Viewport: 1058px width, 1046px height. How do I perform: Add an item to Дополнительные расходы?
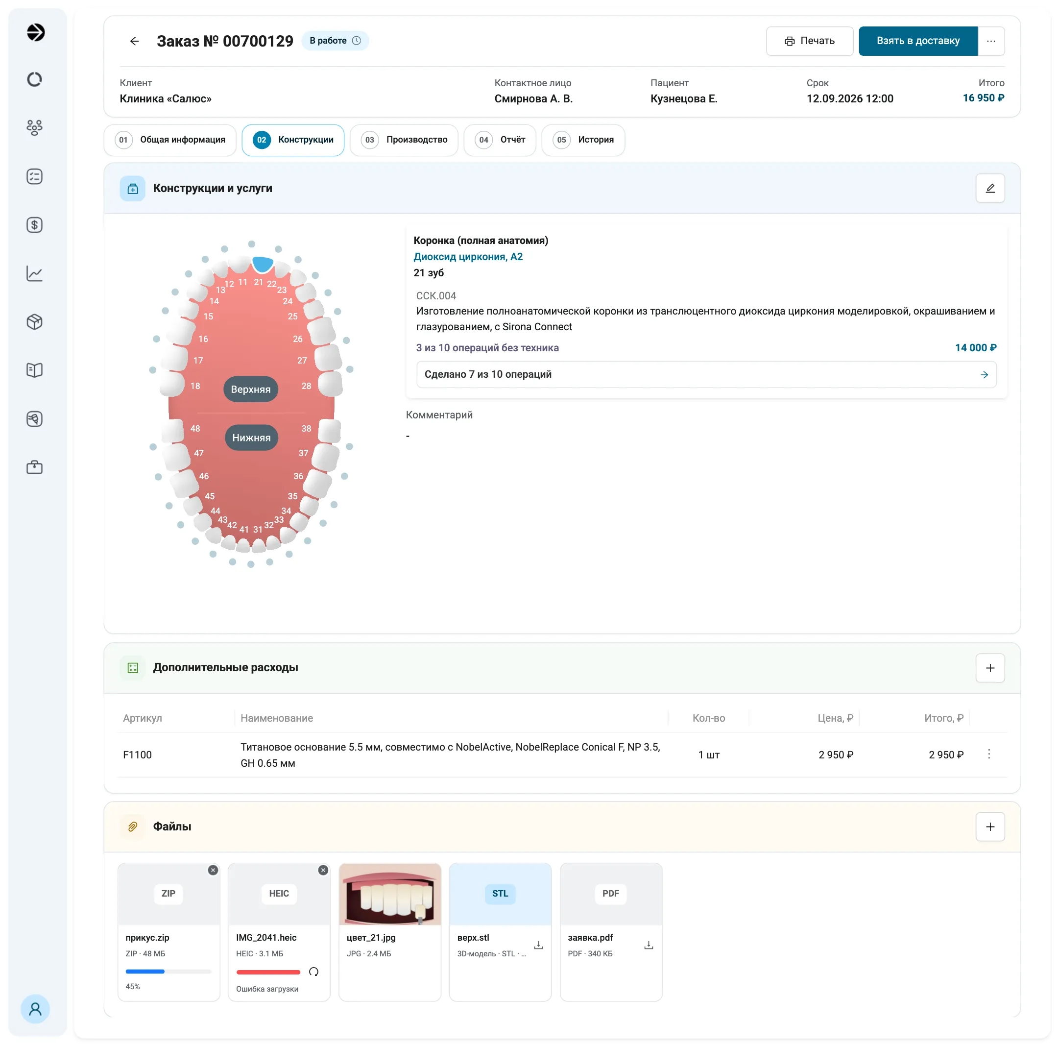(x=990, y=668)
